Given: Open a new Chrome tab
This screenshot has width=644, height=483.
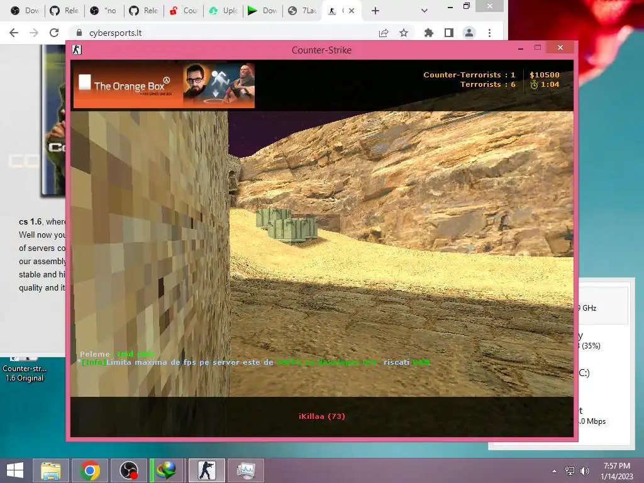Looking at the screenshot, I should point(375,11).
